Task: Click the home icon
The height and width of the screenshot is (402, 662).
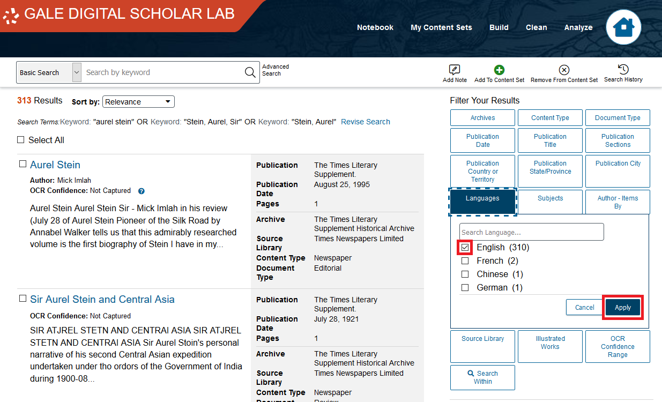Action: point(623,27)
